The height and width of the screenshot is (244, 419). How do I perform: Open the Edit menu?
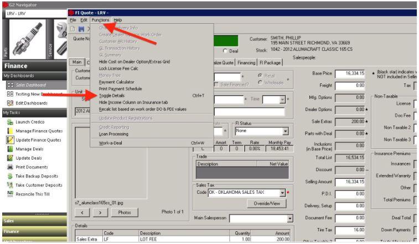click(84, 20)
